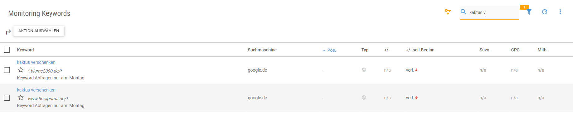
Task: Click the search magnifier icon
Action: click(464, 12)
